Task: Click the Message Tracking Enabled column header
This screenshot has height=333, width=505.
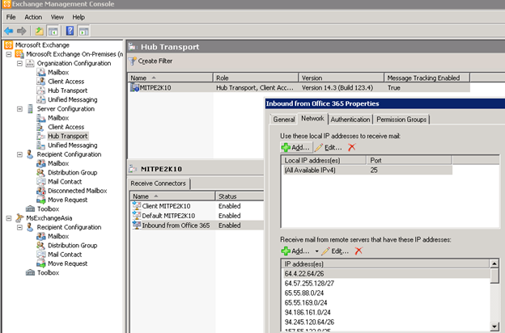Action: (427, 78)
